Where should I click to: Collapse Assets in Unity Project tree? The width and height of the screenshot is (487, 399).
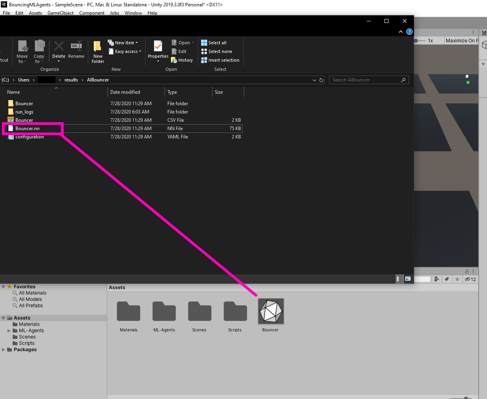click(4, 318)
